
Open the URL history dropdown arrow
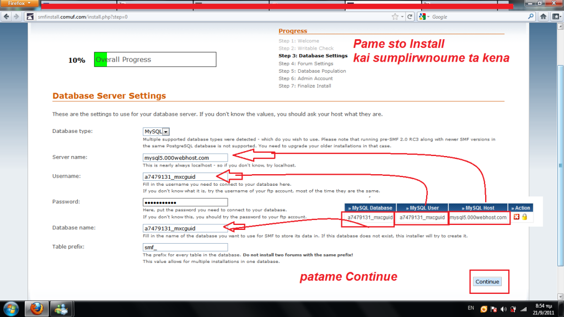point(401,17)
